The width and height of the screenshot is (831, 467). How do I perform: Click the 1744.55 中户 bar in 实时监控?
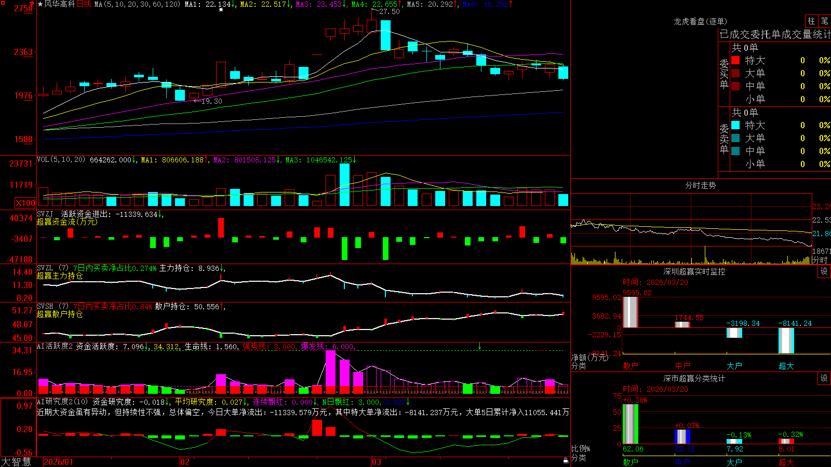coord(682,325)
